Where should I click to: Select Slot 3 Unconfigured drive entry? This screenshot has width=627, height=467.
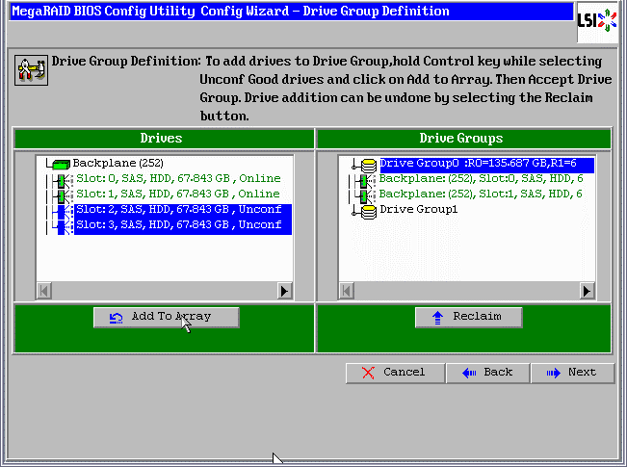[178, 225]
